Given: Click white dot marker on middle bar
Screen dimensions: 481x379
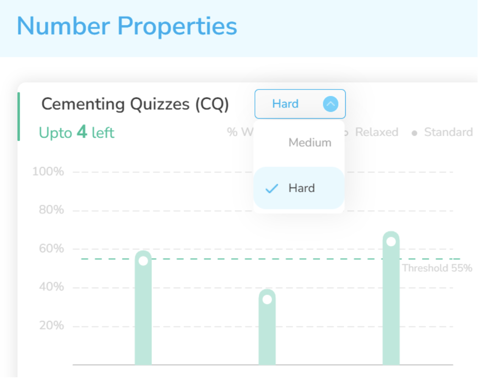Looking at the screenshot, I should 267,299.
